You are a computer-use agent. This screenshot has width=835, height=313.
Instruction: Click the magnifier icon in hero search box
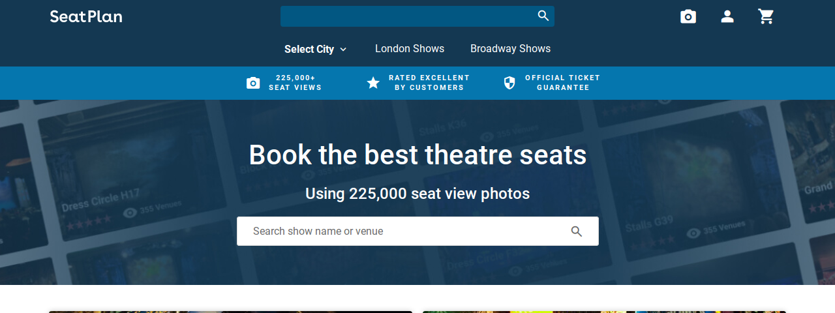point(577,231)
